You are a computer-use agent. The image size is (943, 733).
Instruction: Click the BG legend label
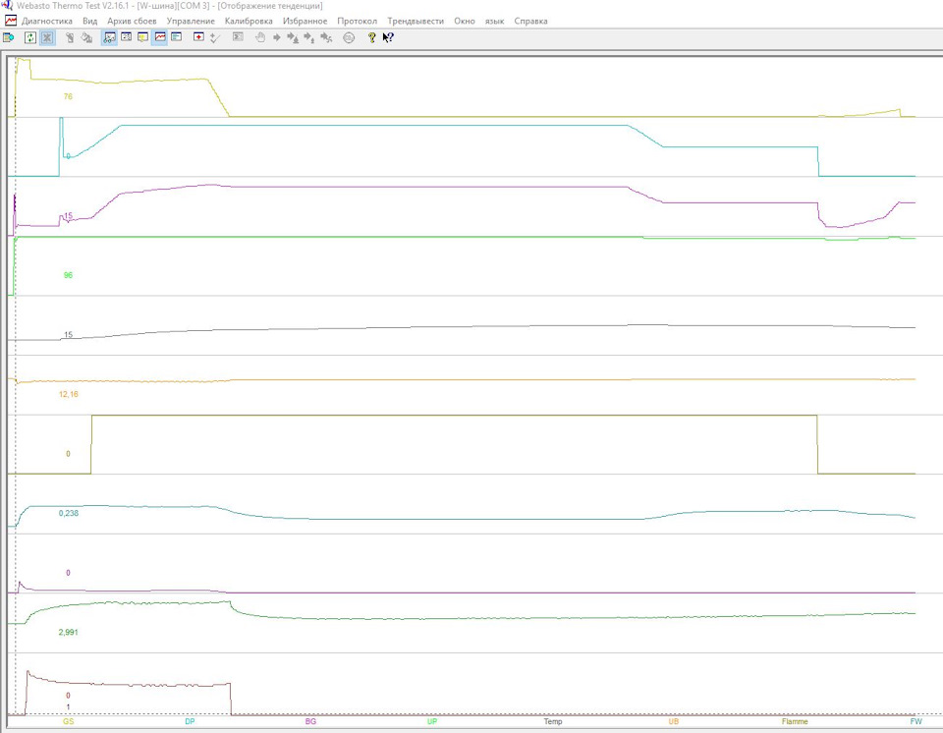(310, 721)
